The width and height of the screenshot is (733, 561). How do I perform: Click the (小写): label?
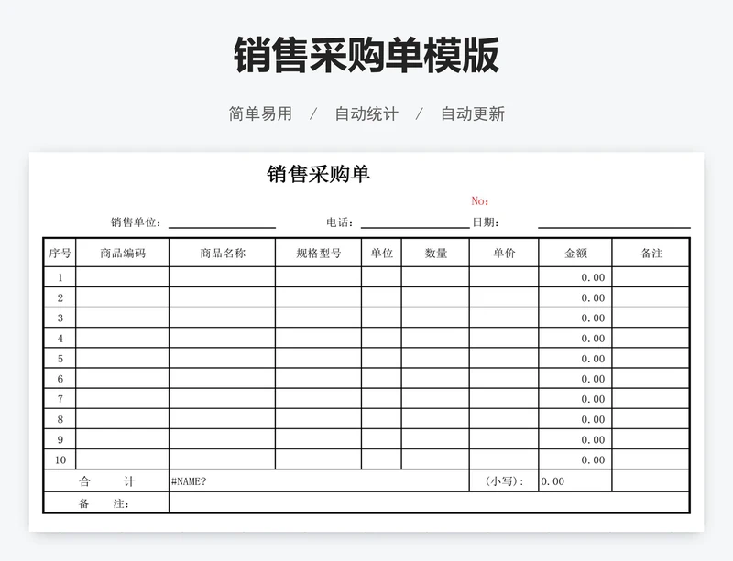click(x=504, y=481)
